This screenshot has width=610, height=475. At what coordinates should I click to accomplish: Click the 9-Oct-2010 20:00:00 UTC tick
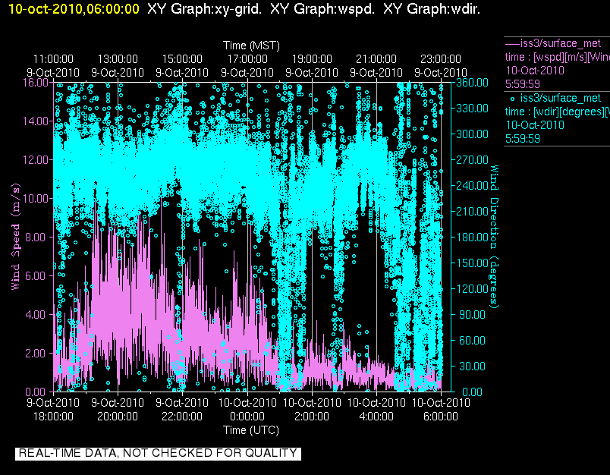[118, 409]
